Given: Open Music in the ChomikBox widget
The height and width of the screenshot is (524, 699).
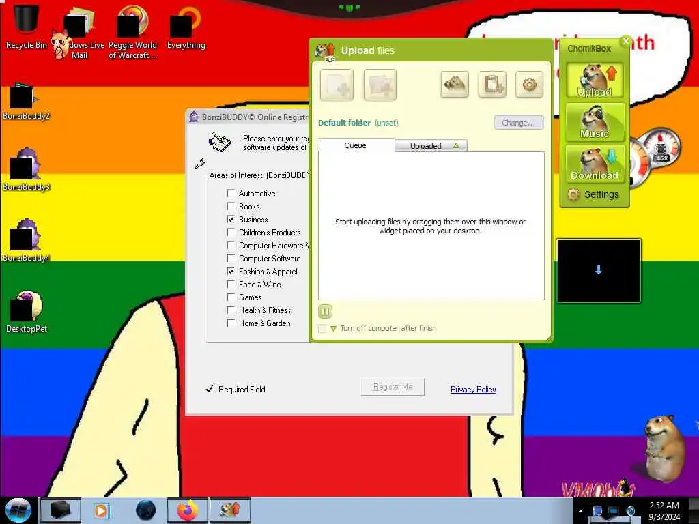Looking at the screenshot, I should click(595, 121).
